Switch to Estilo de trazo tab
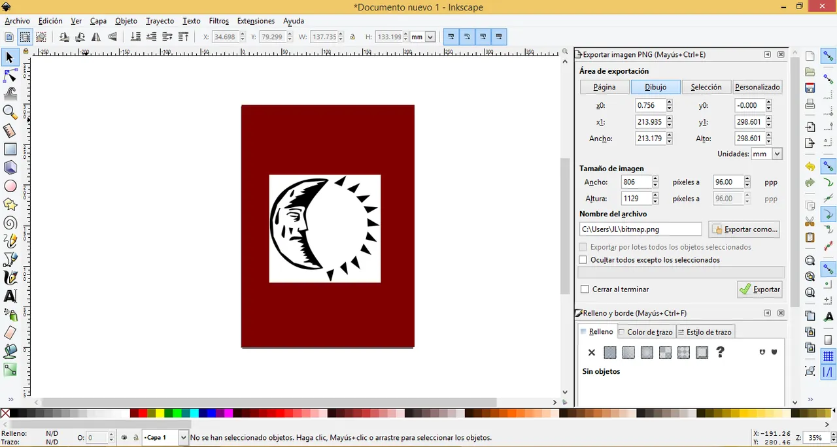Screen dimensions: 837x447 click(704, 332)
